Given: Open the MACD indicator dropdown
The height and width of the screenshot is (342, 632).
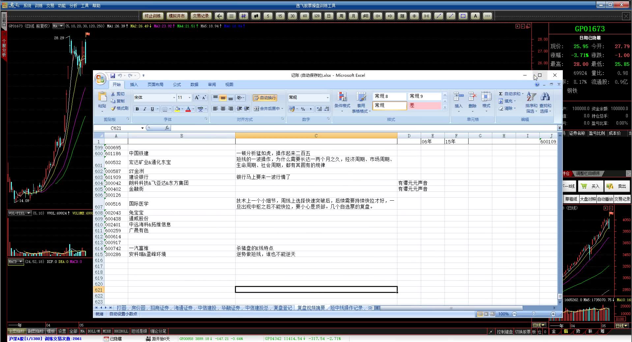Looking at the screenshot, I should tap(21, 262).
